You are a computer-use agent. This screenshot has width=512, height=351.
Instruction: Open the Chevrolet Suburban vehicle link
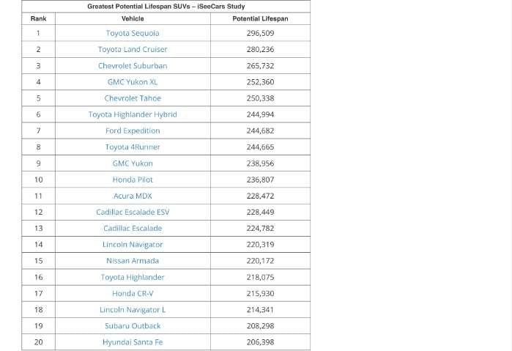133,65
